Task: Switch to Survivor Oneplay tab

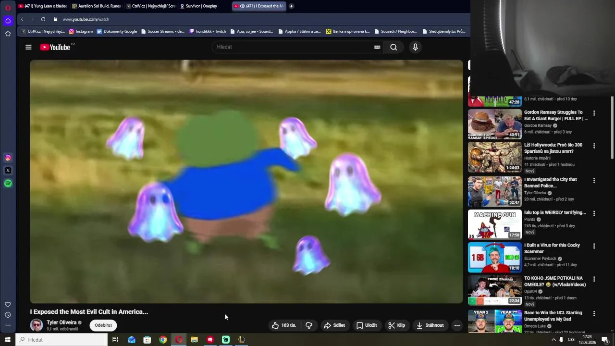Action: coord(204,6)
